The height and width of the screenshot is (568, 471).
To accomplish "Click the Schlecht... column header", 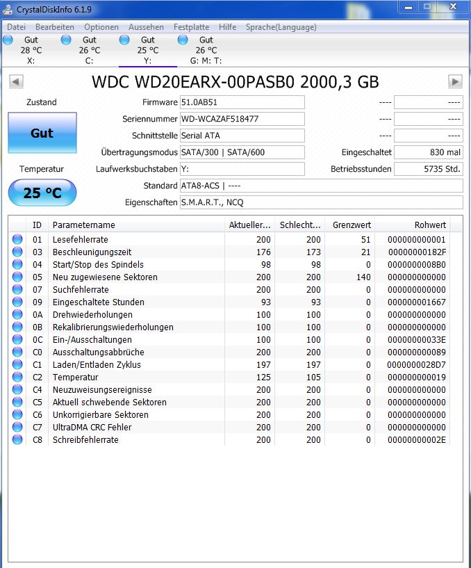I will coord(300,225).
